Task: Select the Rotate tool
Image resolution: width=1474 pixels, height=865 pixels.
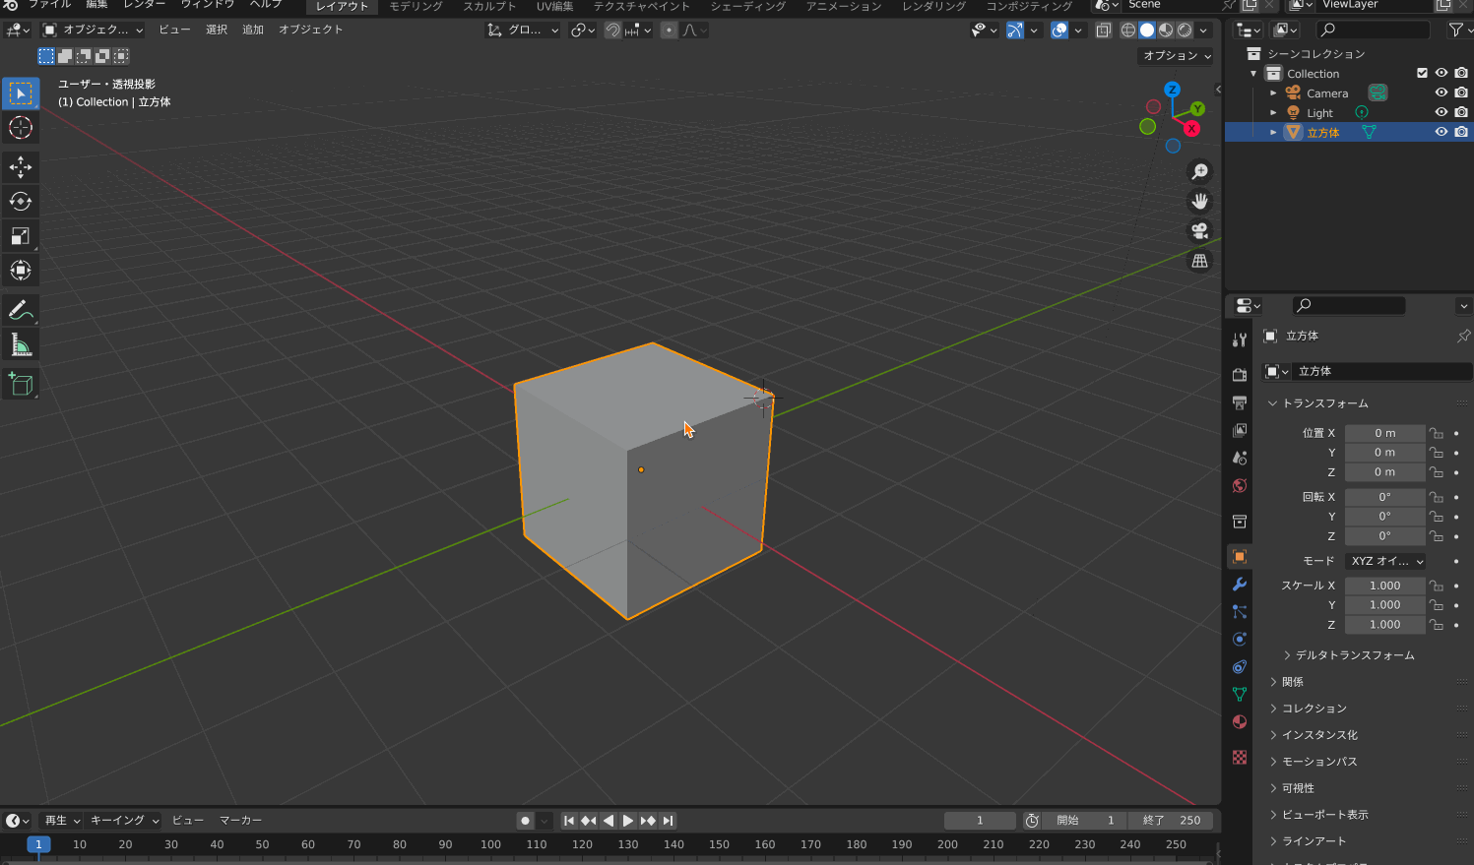Action: click(21, 202)
